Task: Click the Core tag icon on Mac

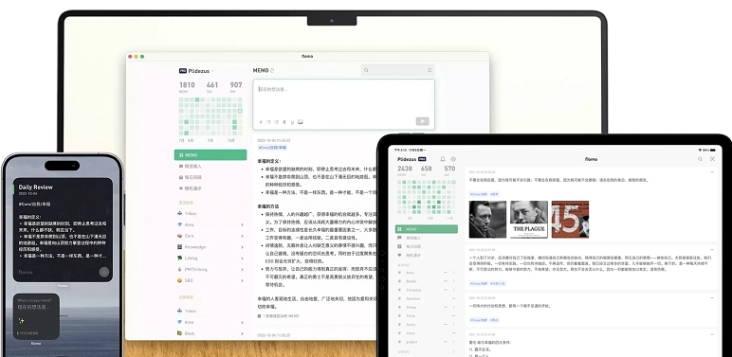Action: (180, 236)
